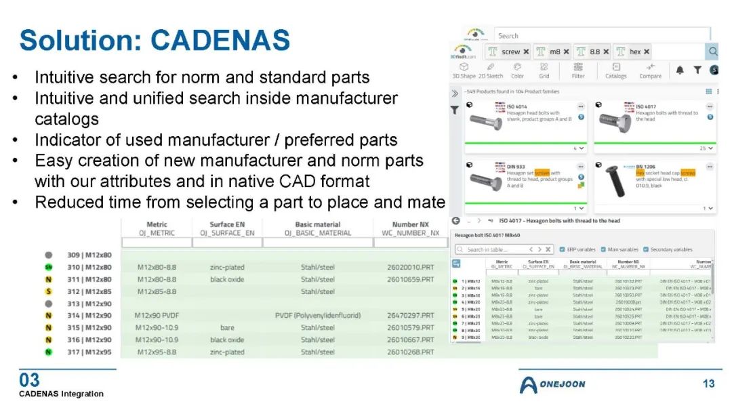Screen dimensions: 732x412
Task: Click the blue globe icon on ISO 4014 card
Action: click(x=582, y=117)
